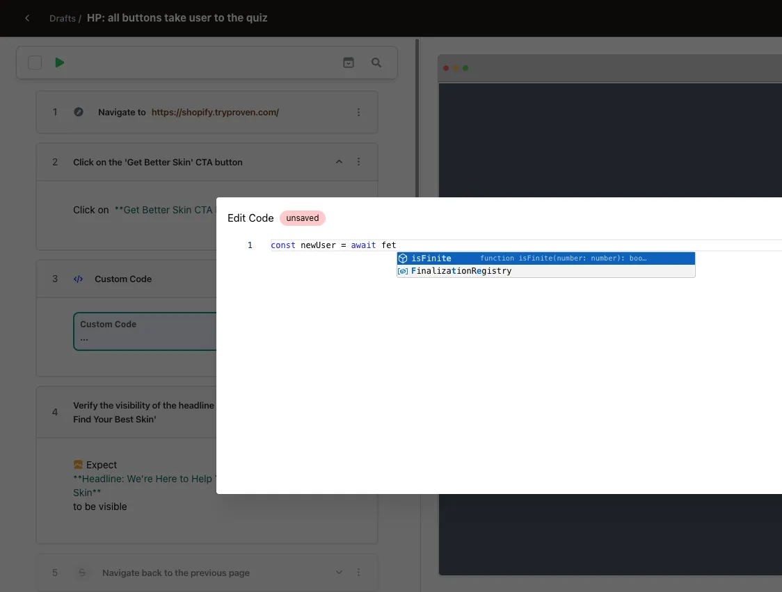Viewport: 782px width, 592px height.
Task: Open the step search magnifier icon
Action: [x=376, y=63]
